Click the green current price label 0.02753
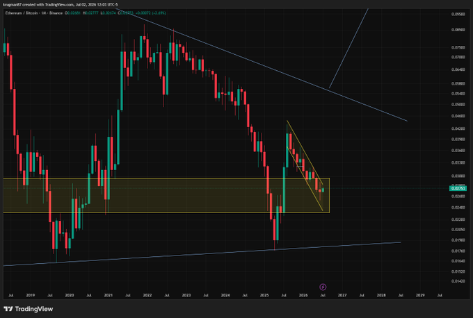Screen dimensions: 473x318 pyautogui.click(x=458, y=189)
